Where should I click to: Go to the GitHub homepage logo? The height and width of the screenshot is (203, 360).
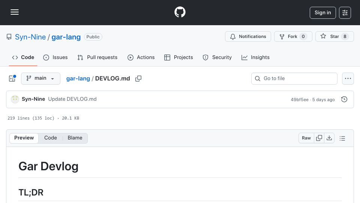[180, 12]
